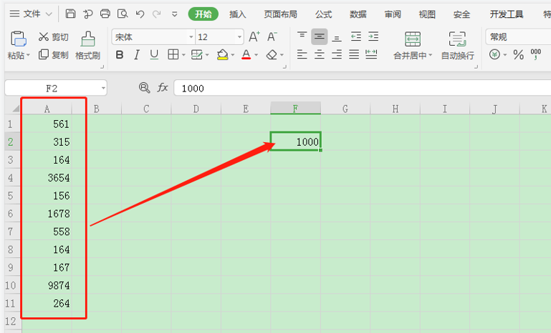The height and width of the screenshot is (333, 551).
Task: Select the Format Painter brush
Action: pos(88,46)
